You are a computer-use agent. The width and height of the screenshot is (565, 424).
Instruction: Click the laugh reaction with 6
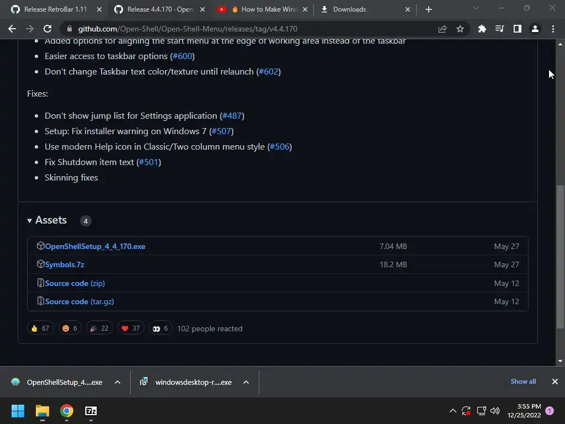point(70,328)
